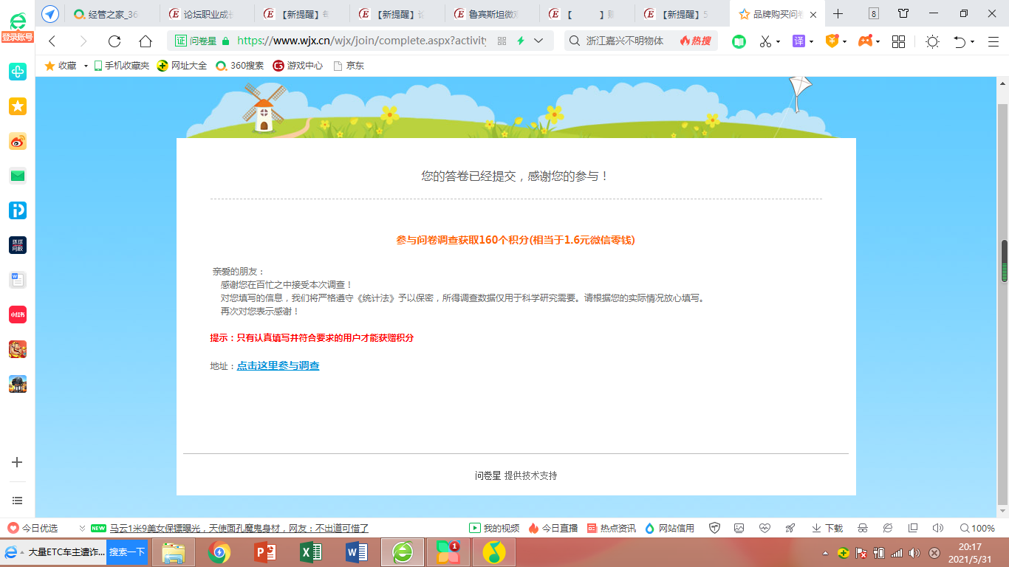Click the QR code icon in address bar
Viewport: 1009px width, 567px height.
(x=502, y=41)
